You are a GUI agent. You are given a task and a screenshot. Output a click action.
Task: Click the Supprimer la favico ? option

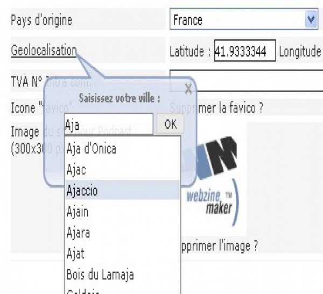click(x=226, y=108)
